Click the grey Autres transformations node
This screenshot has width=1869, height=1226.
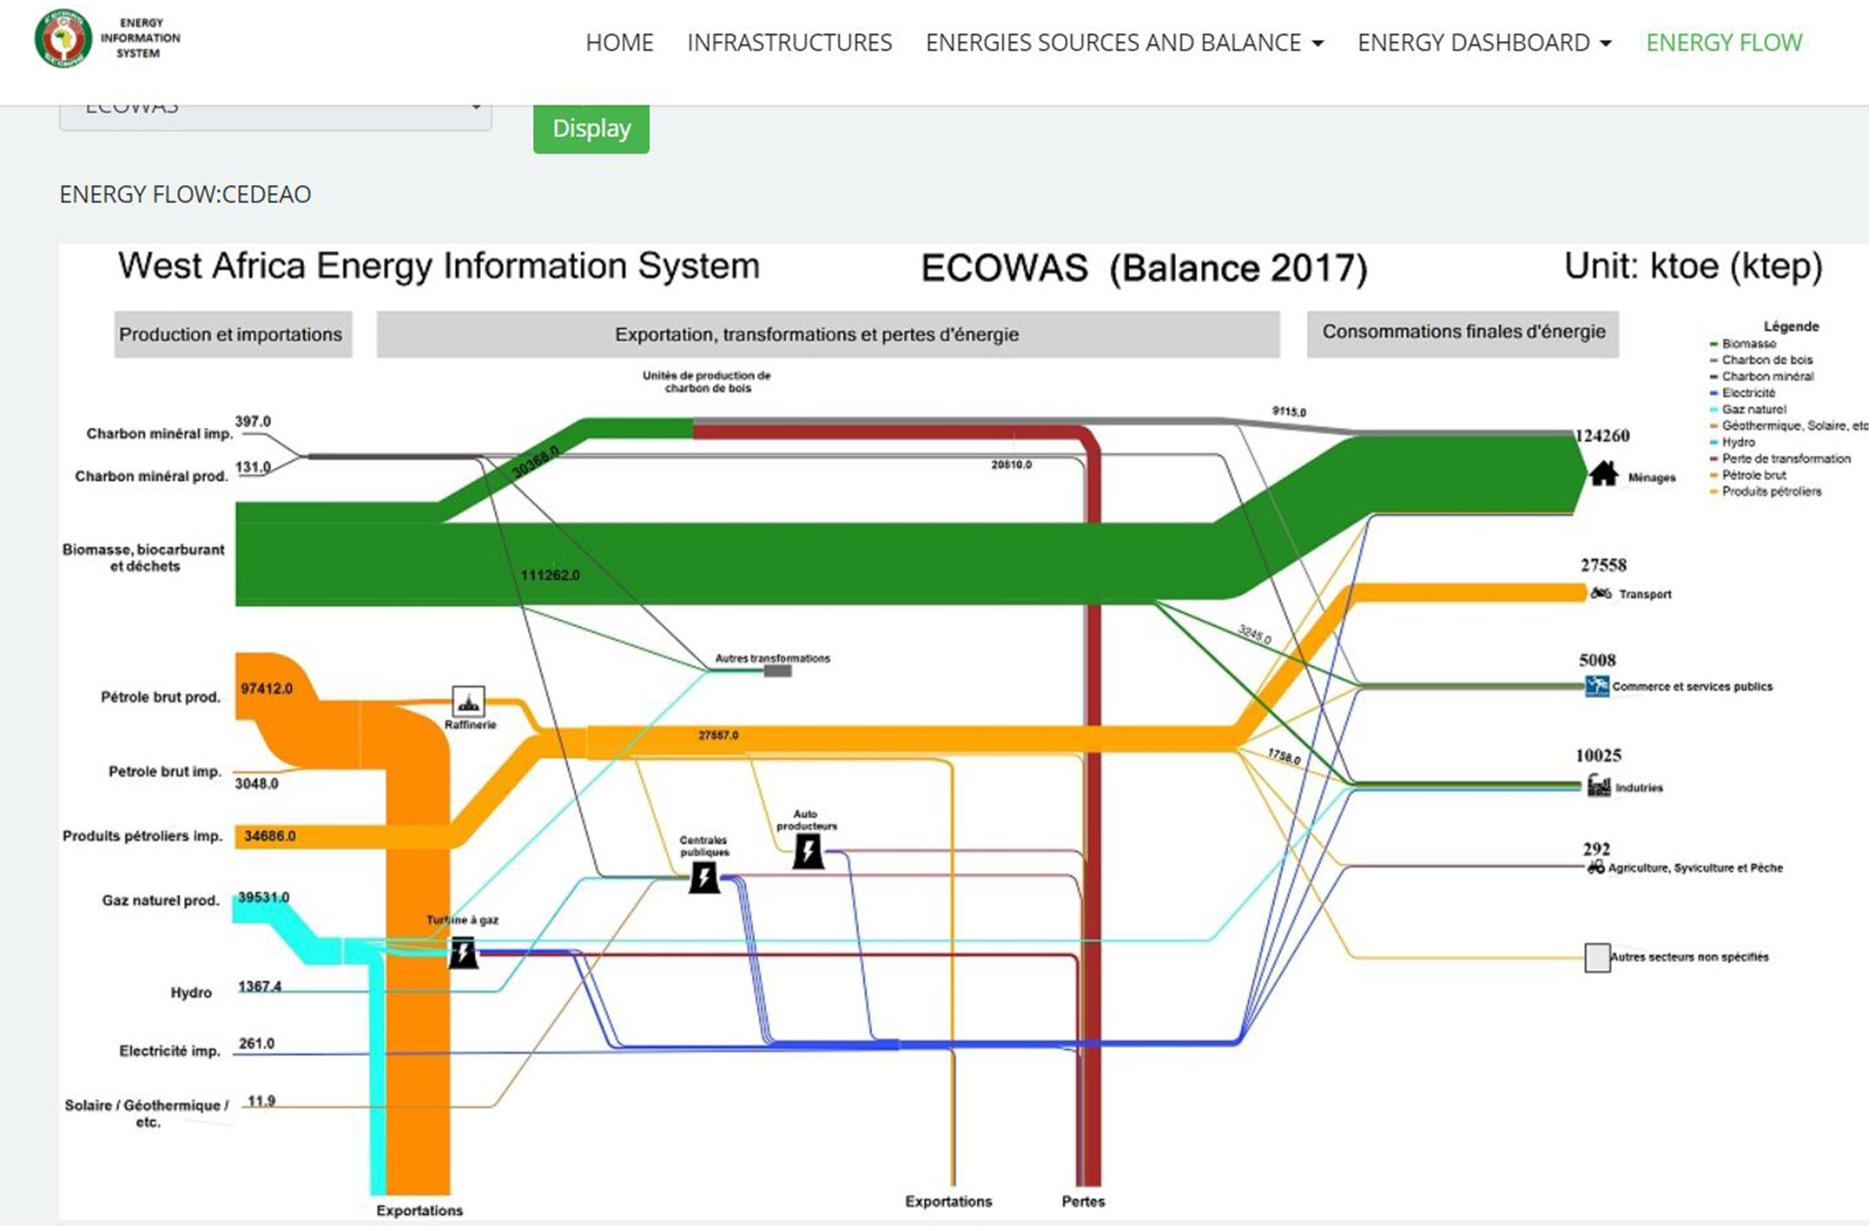pos(778,670)
